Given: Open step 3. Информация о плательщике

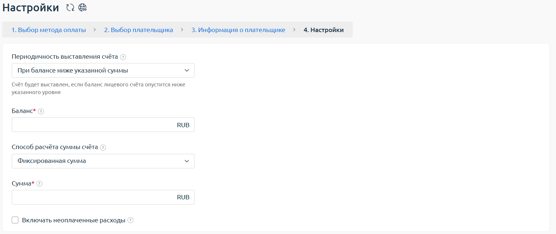Looking at the screenshot, I should [x=238, y=30].
